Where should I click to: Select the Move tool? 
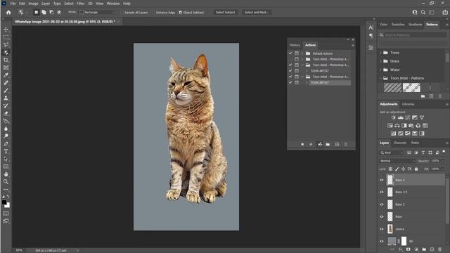point(6,30)
